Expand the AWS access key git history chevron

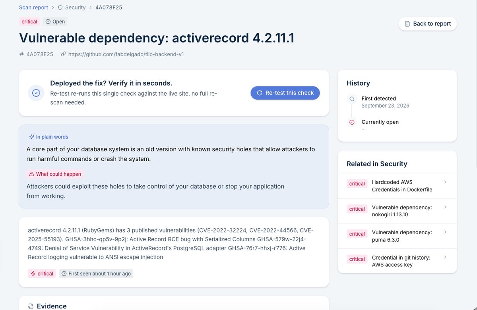coord(445,257)
